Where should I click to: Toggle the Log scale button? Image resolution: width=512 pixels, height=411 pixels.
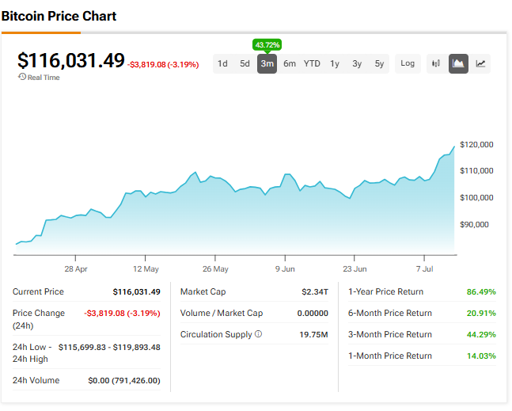[x=408, y=63]
